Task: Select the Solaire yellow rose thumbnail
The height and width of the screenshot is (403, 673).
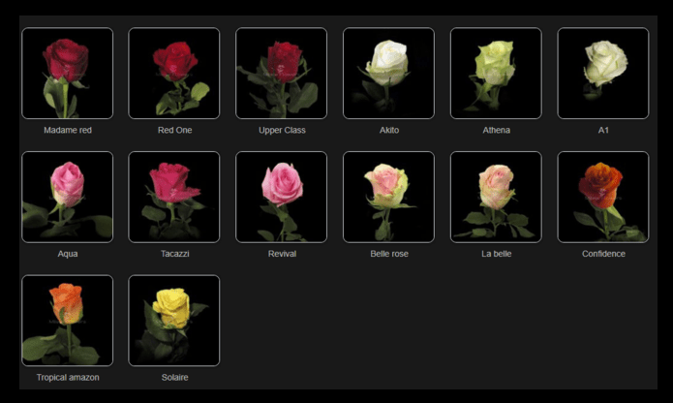Action: click(174, 321)
